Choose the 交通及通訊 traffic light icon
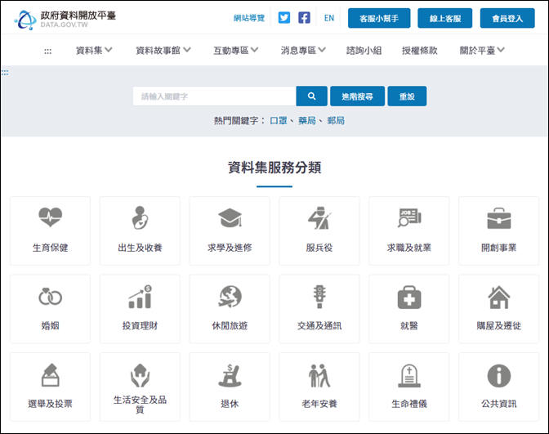 tap(319, 297)
